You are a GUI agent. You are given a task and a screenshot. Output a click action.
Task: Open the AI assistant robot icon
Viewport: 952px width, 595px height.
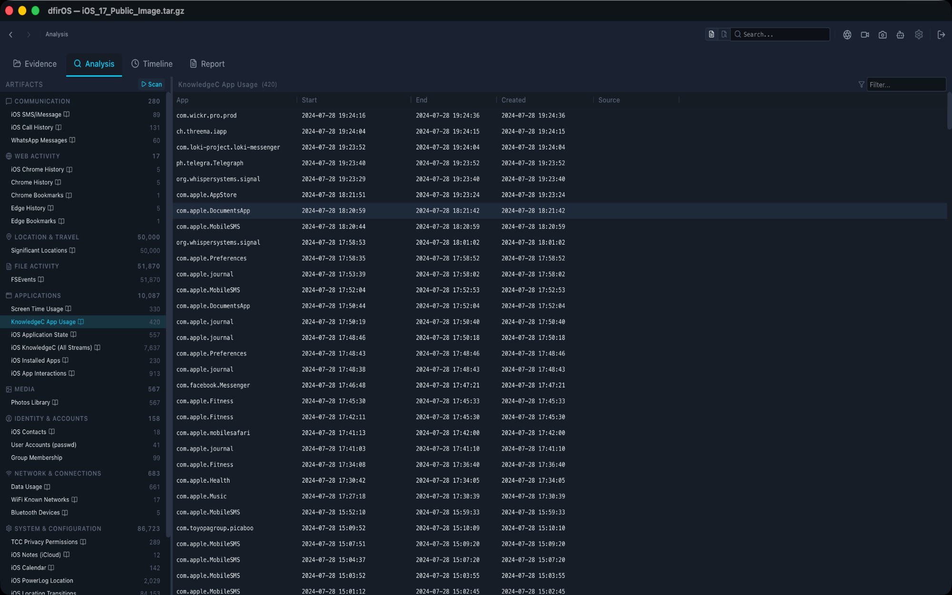pos(900,34)
